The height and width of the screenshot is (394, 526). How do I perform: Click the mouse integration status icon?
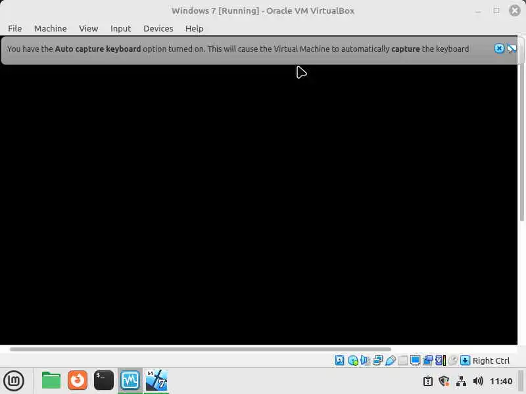tap(452, 361)
